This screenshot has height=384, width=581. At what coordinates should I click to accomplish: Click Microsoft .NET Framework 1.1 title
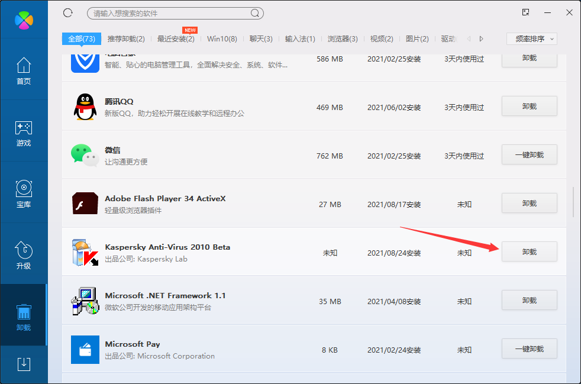[x=165, y=296]
